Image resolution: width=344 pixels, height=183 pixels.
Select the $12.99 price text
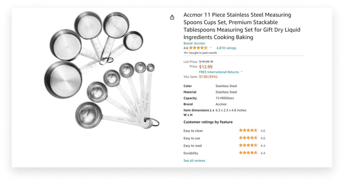(206, 66)
